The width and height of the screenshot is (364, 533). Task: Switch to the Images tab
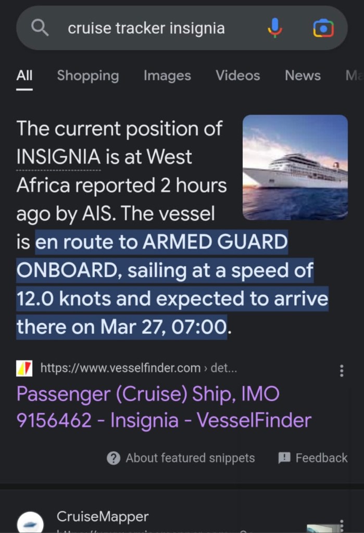(x=167, y=76)
